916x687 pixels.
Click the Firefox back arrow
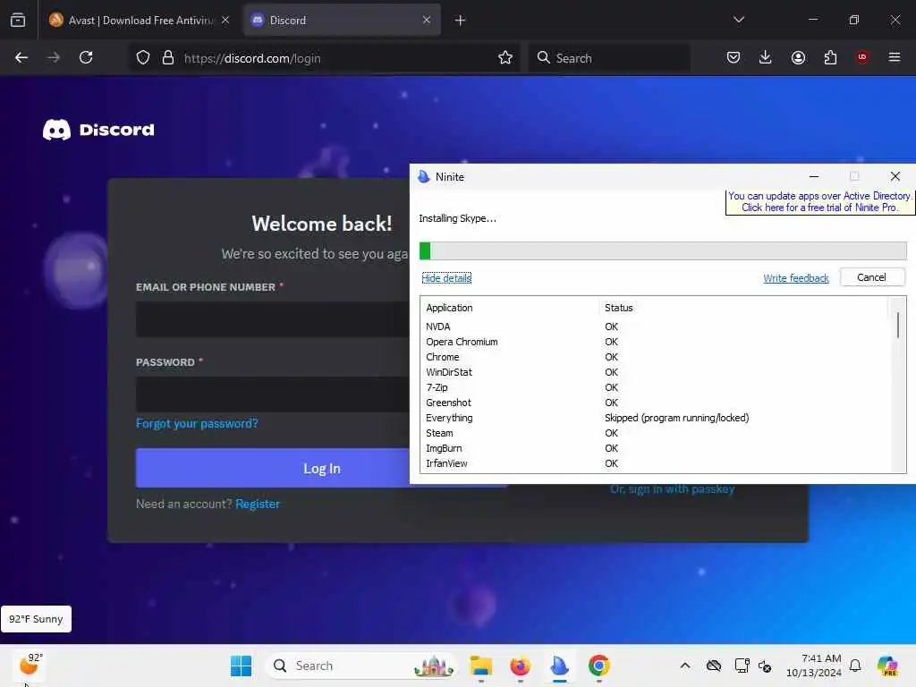(x=21, y=57)
